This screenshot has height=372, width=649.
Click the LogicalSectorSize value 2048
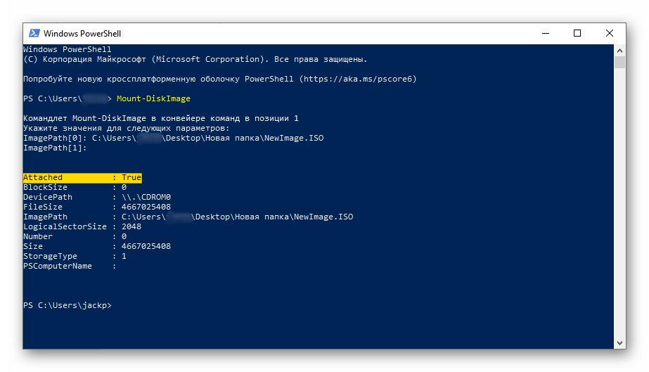tap(131, 227)
